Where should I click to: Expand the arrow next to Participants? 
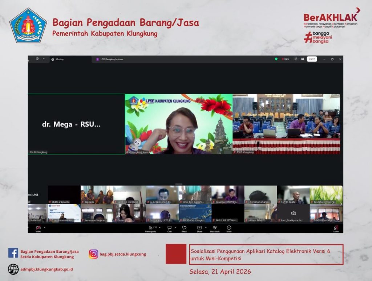pyautogui.click(x=160, y=228)
